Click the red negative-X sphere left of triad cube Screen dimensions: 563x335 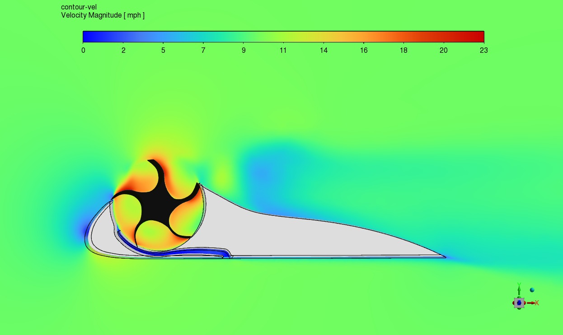513,303
